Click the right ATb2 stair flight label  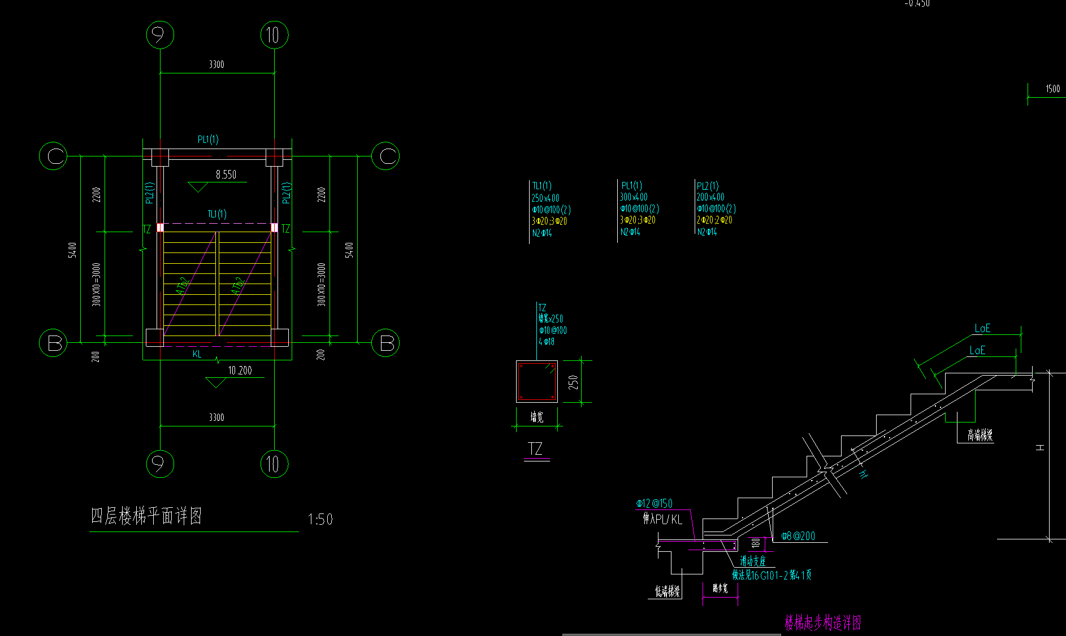[238, 286]
